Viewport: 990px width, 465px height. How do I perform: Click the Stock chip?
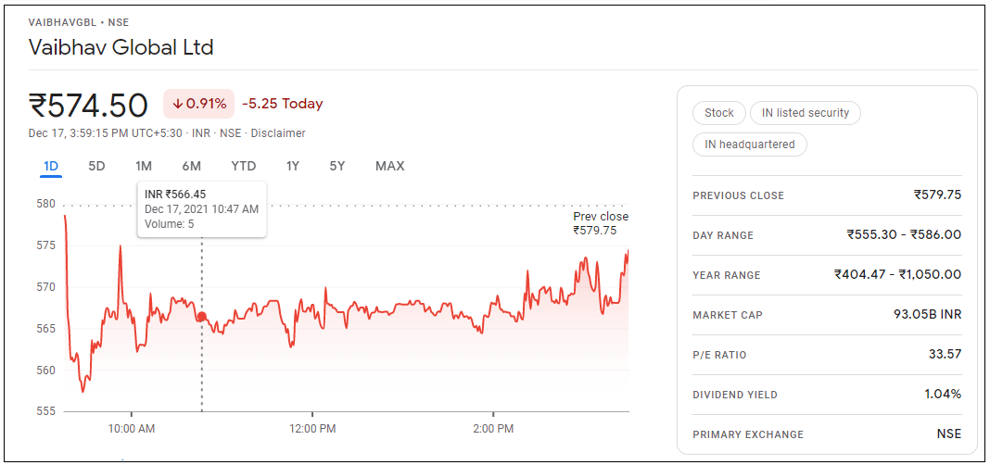pos(718,113)
